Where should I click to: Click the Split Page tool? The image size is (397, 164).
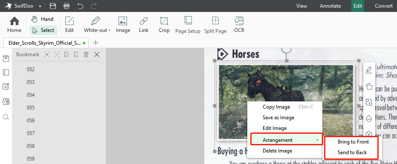pos(215,25)
